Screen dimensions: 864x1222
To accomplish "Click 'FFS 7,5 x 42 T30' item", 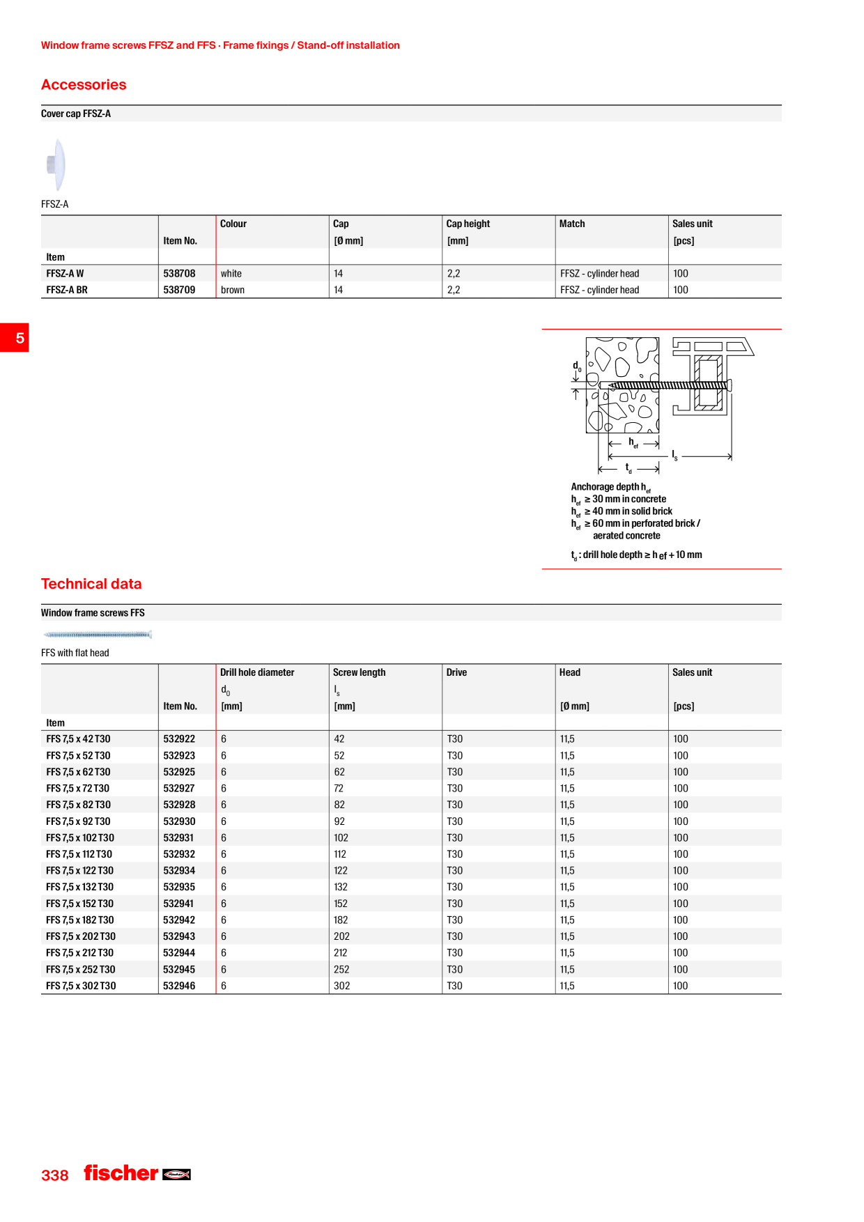I will click(x=78, y=739).
